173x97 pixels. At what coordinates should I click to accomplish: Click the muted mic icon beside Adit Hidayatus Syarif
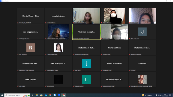pos(46,70)
